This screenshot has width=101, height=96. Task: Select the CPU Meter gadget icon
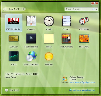click(x=84, y=21)
